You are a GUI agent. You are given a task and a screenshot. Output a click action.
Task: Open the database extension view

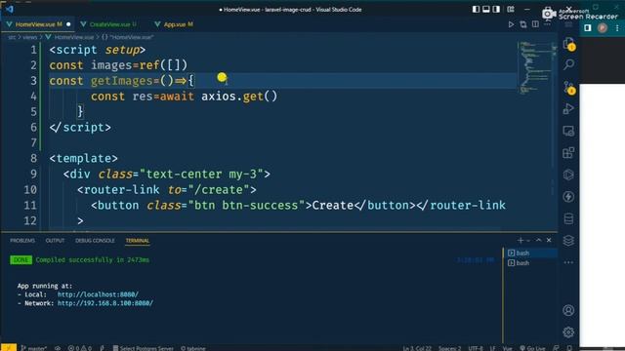point(568,218)
